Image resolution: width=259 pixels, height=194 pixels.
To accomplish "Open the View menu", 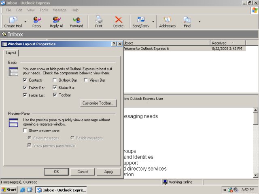I will [31, 10].
